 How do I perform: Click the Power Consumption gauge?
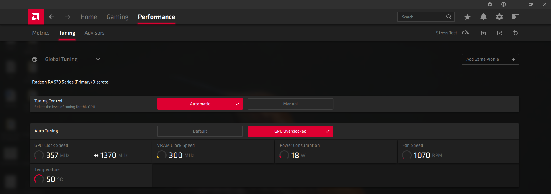tap(284, 155)
